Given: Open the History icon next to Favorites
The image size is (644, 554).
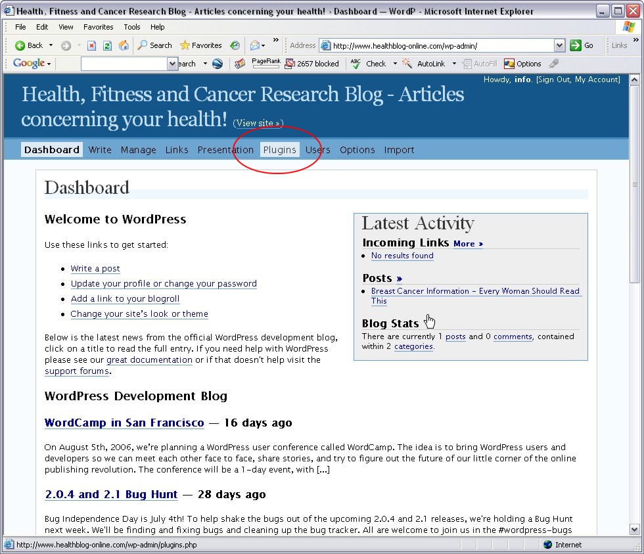Looking at the screenshot, I should [x=235, y=45].
